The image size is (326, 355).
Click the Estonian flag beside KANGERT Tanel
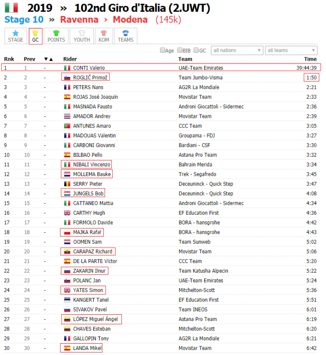pos(67,300)
